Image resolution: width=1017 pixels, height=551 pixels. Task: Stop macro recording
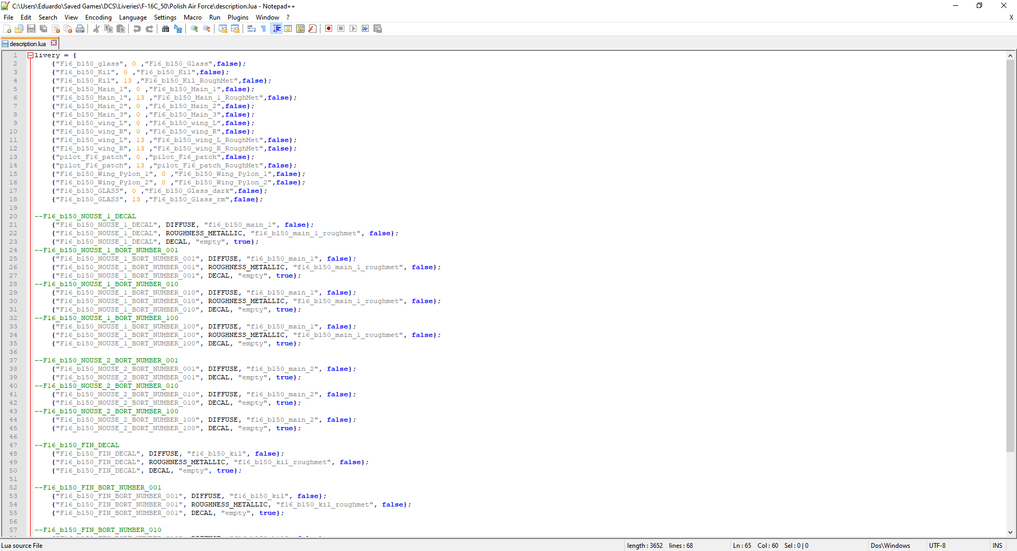tap(341, 29)
